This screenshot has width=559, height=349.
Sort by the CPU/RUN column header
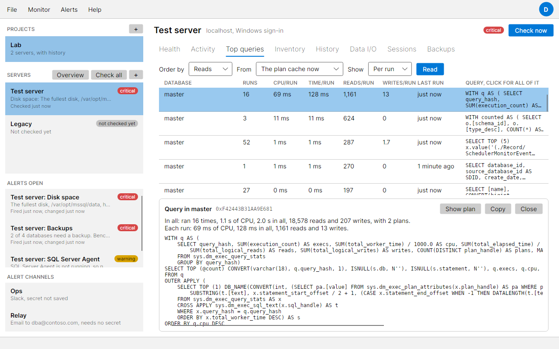[285, 83]
